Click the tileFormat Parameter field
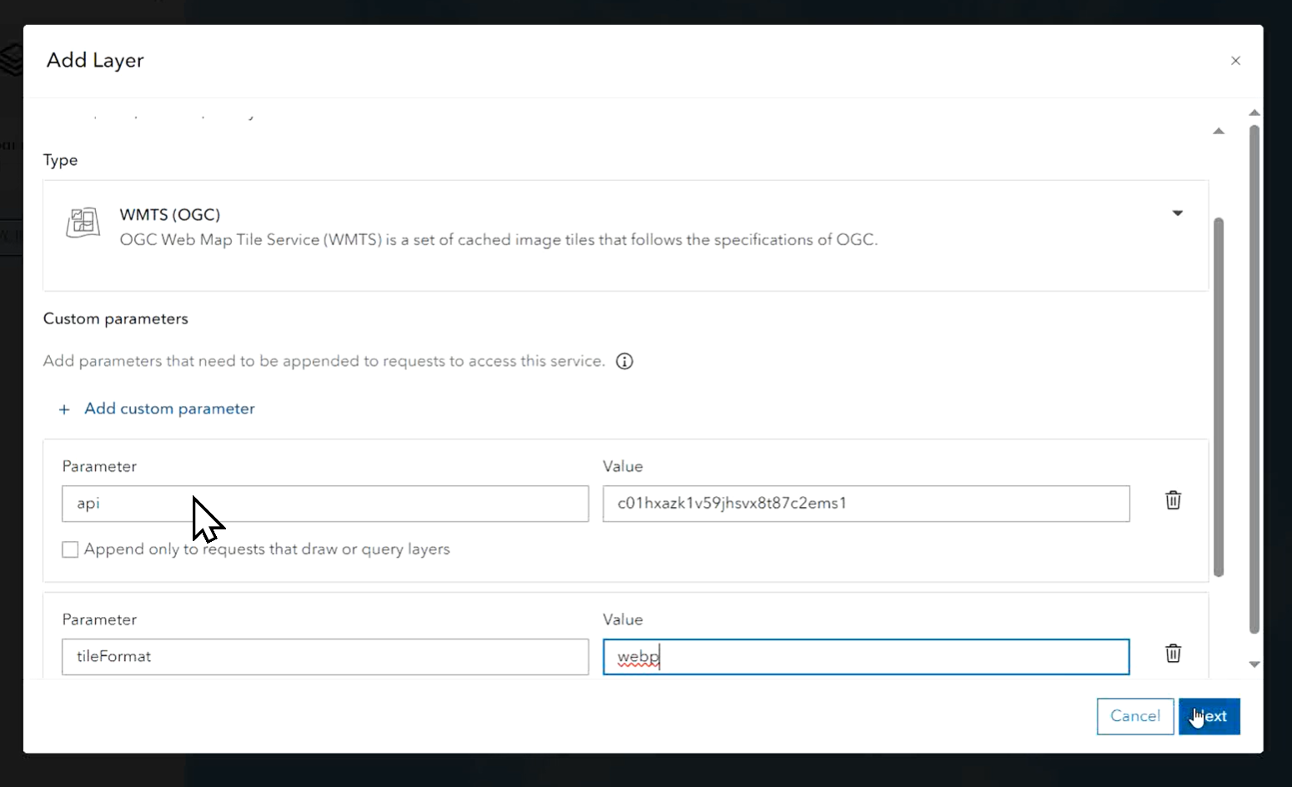The width and height of the screenshot is (1292, 787). (x=324, y=656)
